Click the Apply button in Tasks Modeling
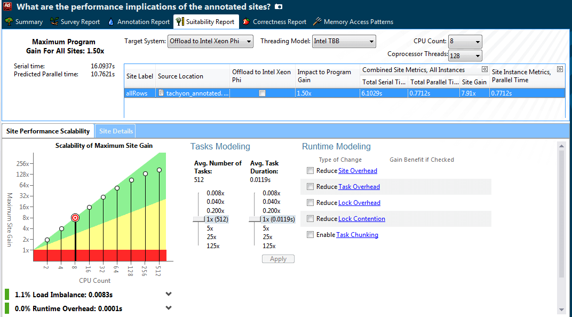The image size is (572, 317). [278, 258]
